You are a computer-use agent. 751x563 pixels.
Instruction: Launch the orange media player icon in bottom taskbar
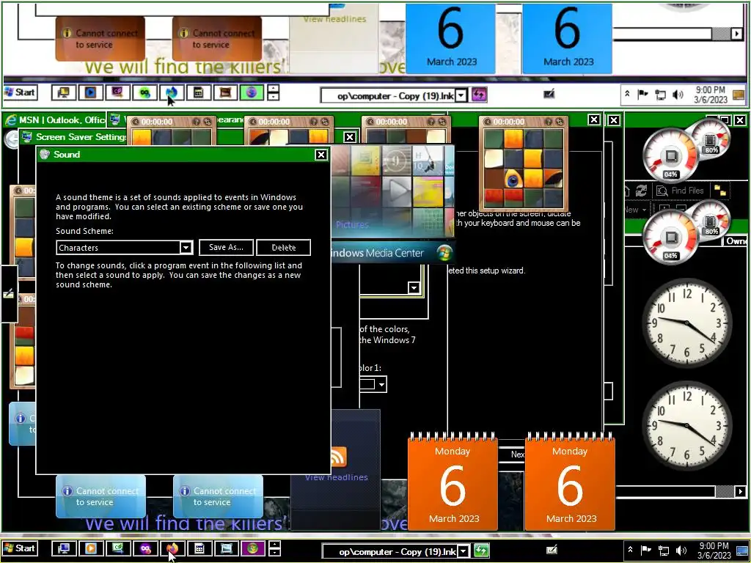pos(90,548)
